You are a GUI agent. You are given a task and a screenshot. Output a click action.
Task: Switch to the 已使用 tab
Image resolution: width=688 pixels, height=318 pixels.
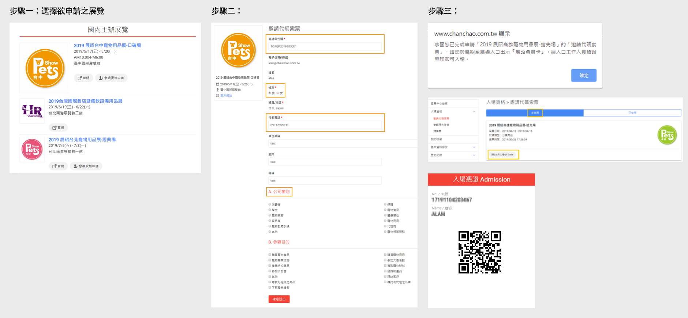632,113
